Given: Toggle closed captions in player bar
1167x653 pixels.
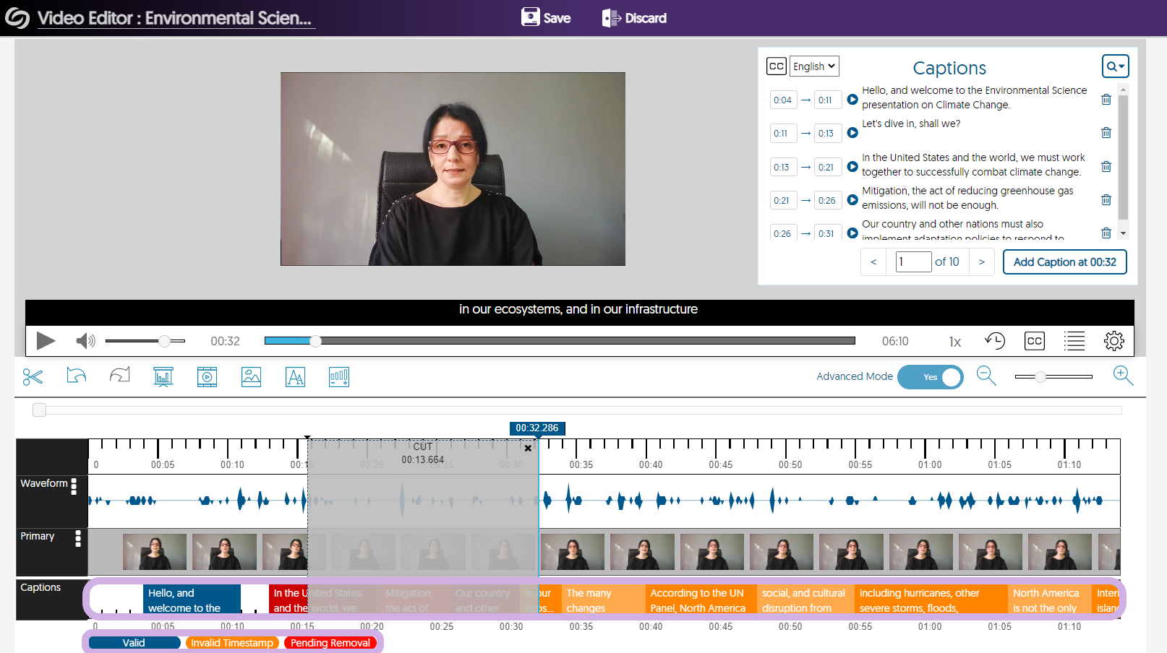Looking at the screenshot, I should tap(1035, 341).
